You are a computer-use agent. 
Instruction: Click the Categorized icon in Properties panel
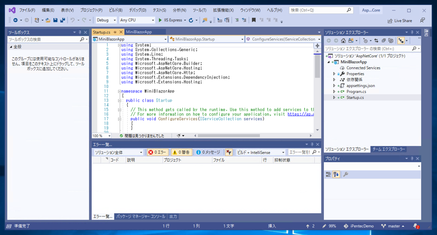(328, 174)
